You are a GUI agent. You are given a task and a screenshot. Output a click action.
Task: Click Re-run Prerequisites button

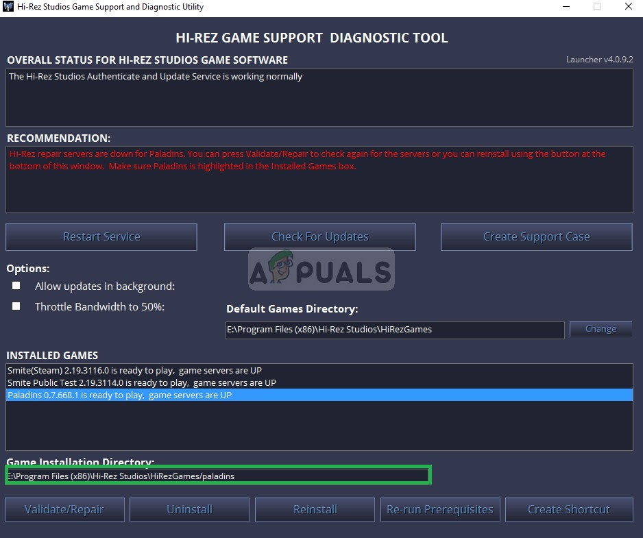(440, 509)
